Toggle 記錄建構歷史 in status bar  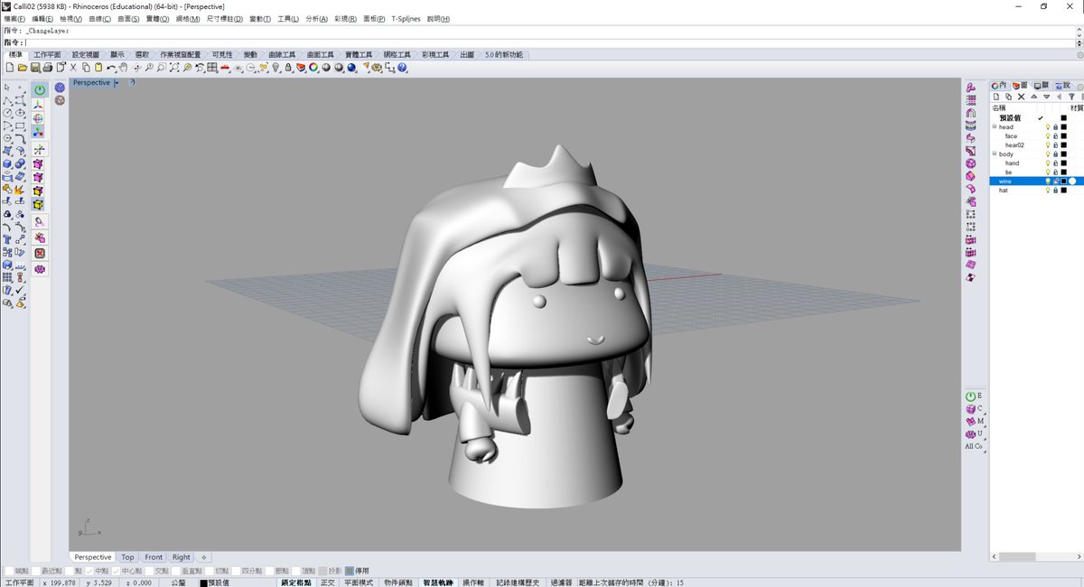[517, 582]
